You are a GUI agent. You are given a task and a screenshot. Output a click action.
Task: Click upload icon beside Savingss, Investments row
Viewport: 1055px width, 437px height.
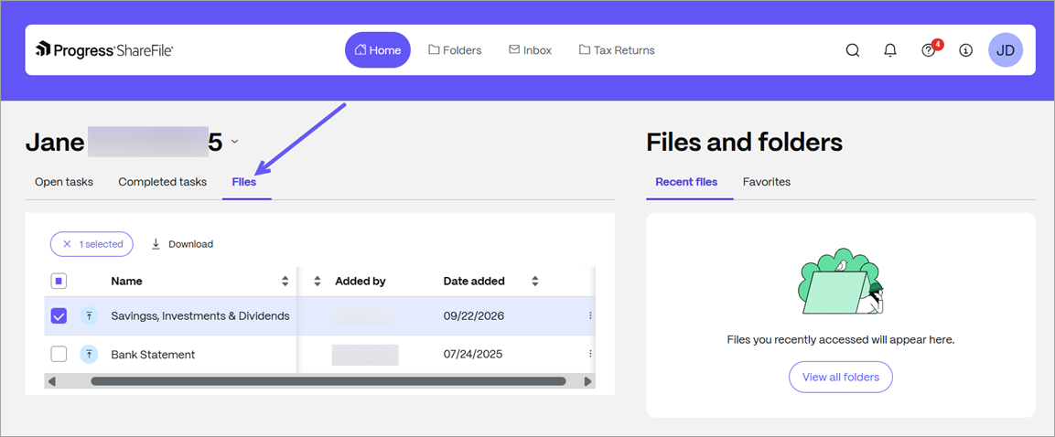pyautogui.click(x=89, y=316)
